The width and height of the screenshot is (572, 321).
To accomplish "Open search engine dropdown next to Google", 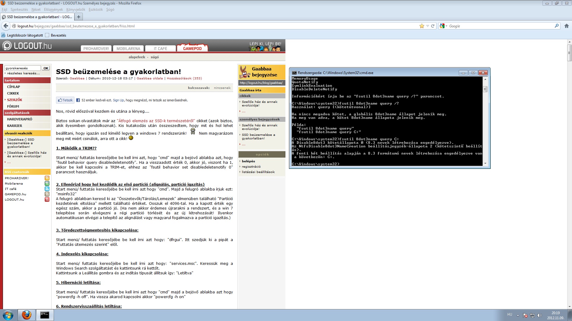I will [446, 26].
